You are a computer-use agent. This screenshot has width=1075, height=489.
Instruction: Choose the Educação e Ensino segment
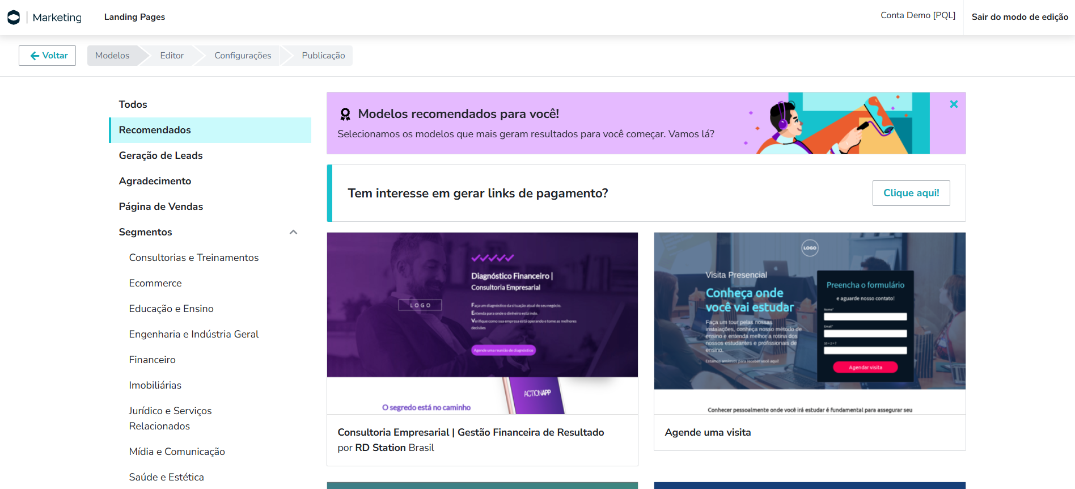tap(171, 309)
